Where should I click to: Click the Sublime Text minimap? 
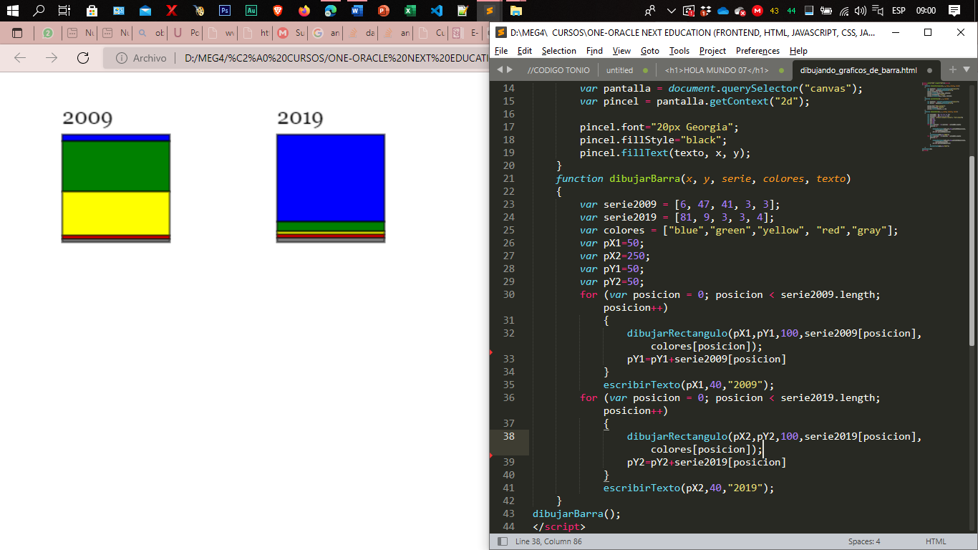point(944,118)
